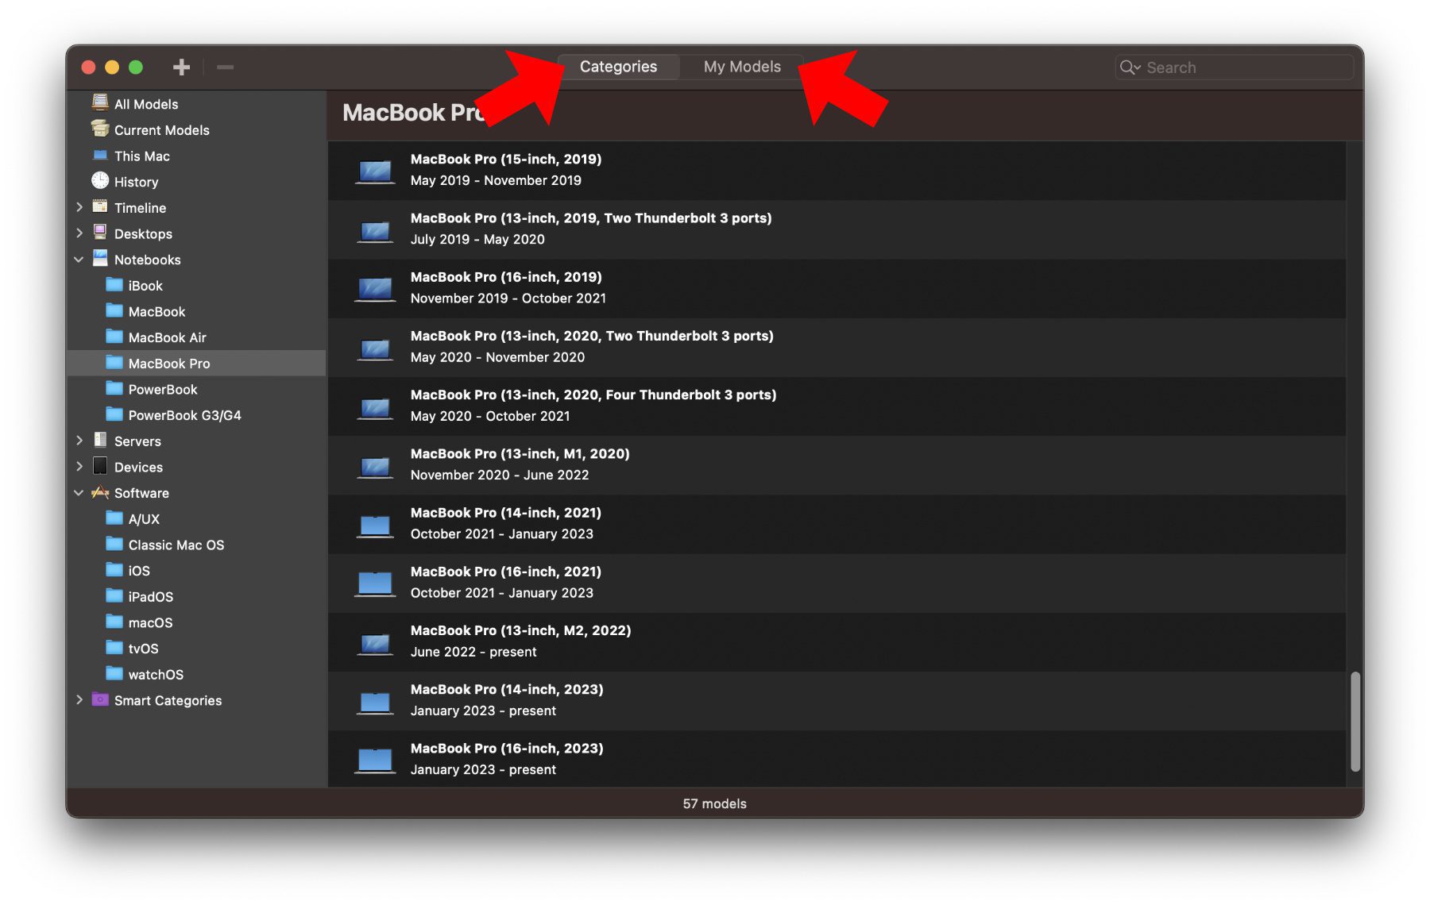Viewport: 1430px width, 905px height.
Task: Expand the Servers category
Action: tap(79, 441)
